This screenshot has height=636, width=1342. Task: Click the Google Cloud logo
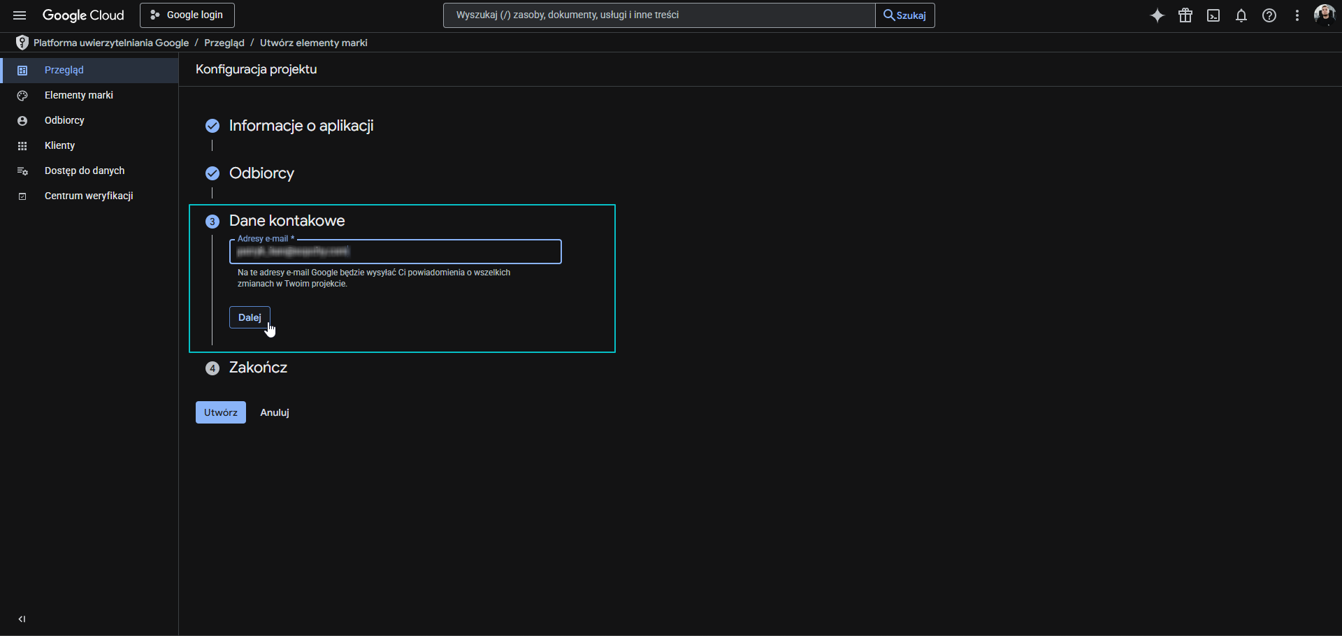click(x=83, y=15)
